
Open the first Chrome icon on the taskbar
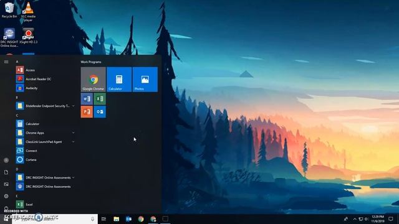(x=141, y=219)
